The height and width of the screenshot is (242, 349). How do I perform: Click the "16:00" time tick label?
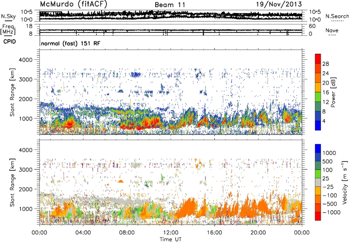[x=214, y=233]
